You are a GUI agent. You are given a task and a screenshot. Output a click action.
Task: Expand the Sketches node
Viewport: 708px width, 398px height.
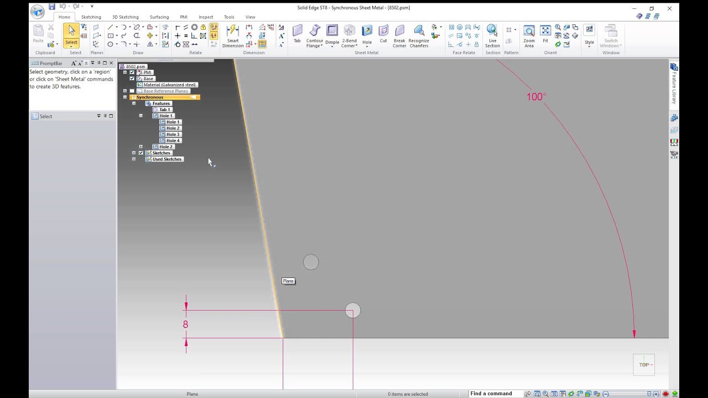[x=134, y=153]
